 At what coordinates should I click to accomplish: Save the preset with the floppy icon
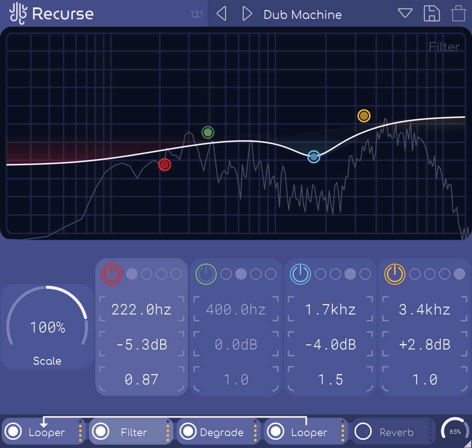[431, 13]
